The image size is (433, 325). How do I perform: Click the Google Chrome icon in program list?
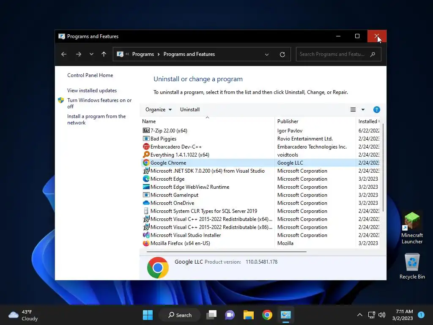(x=146, y=162)
